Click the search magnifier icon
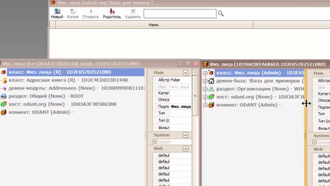The image size is (330, 186). coord(221,13)
